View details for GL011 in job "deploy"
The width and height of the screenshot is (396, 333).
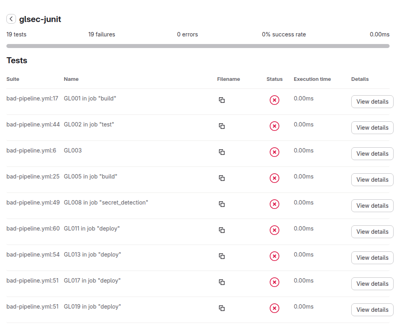tap(372, 232)
